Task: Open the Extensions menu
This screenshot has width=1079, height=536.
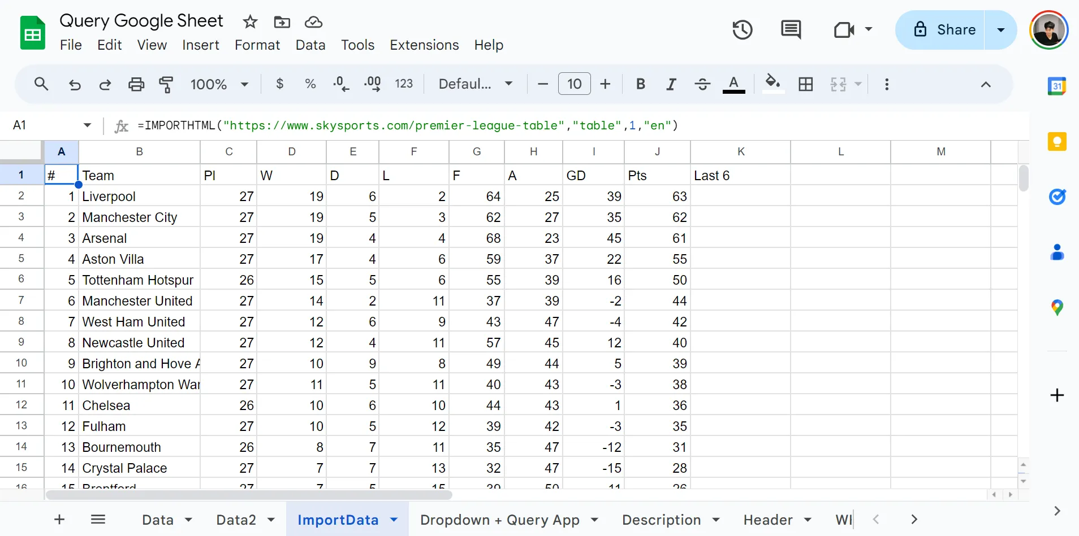Action: (424, 45)
